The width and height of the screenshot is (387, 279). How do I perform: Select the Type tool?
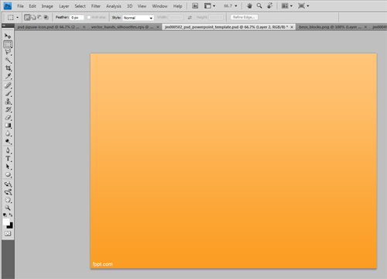[x=9, y=158]
